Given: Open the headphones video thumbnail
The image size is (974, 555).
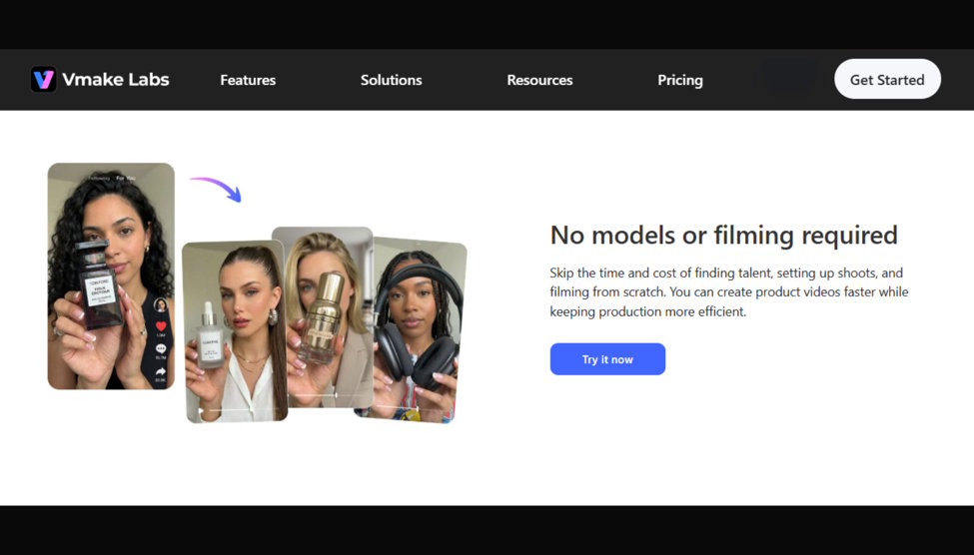Looking at the screenshot, I should tap(417, 330).
